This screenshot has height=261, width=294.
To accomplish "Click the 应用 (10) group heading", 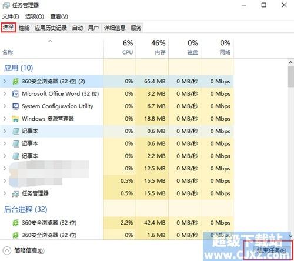I will pyautogui.click(x=18, y=68).
